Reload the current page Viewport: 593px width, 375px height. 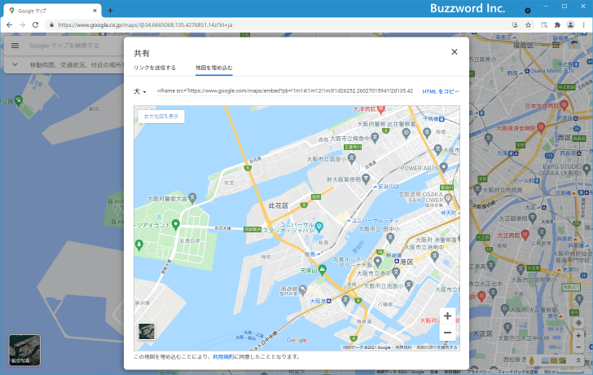coord(36,25)
